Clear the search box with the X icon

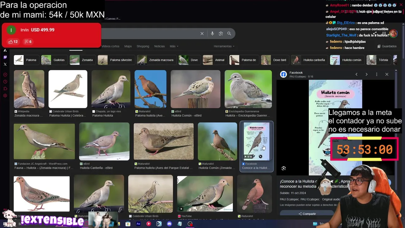pyautogui.click(x=202, y=34)
